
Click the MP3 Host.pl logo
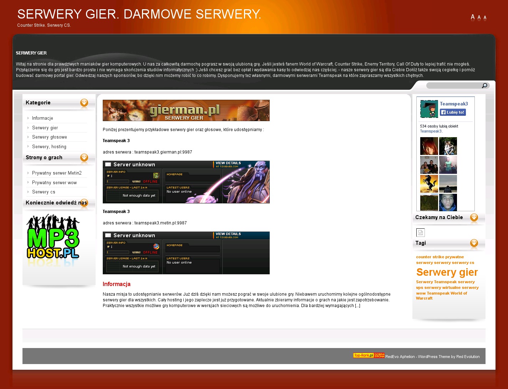(x=53, y=238)
